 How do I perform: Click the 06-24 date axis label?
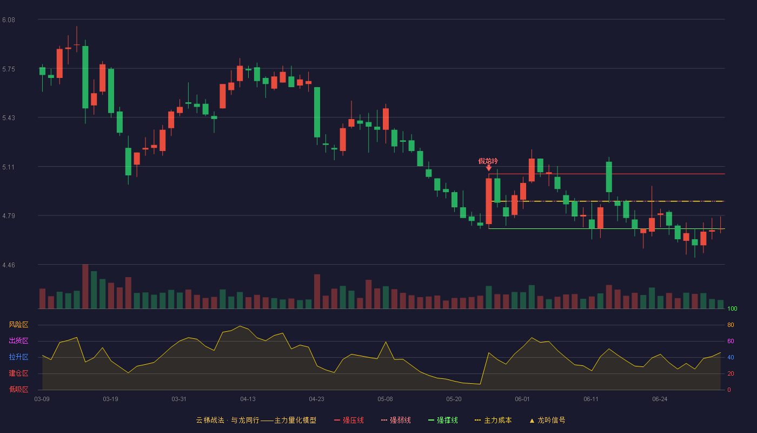click(660, 399)
